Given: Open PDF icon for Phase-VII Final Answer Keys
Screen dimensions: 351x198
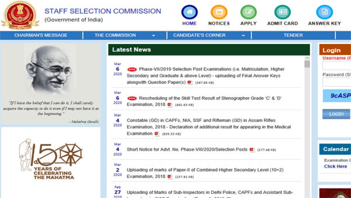Looking at the screenshot, I should 190,83.
